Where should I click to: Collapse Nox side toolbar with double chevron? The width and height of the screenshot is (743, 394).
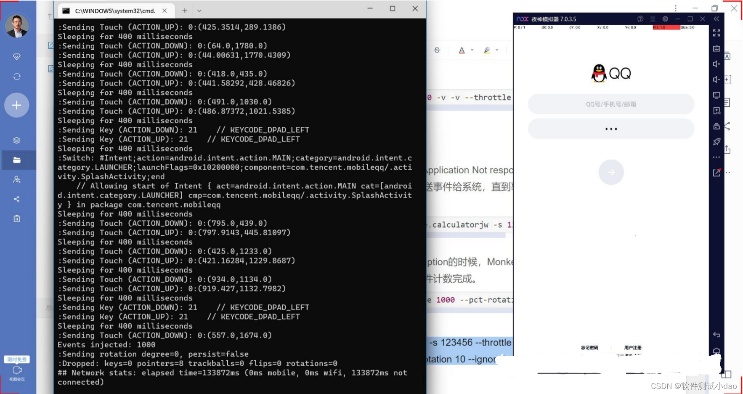tap(716, 19)
